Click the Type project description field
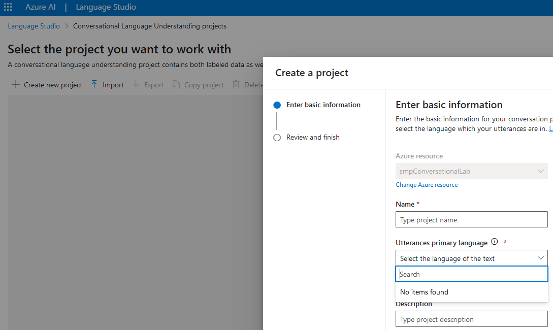The image size is (553, 330). pos(472,319)
